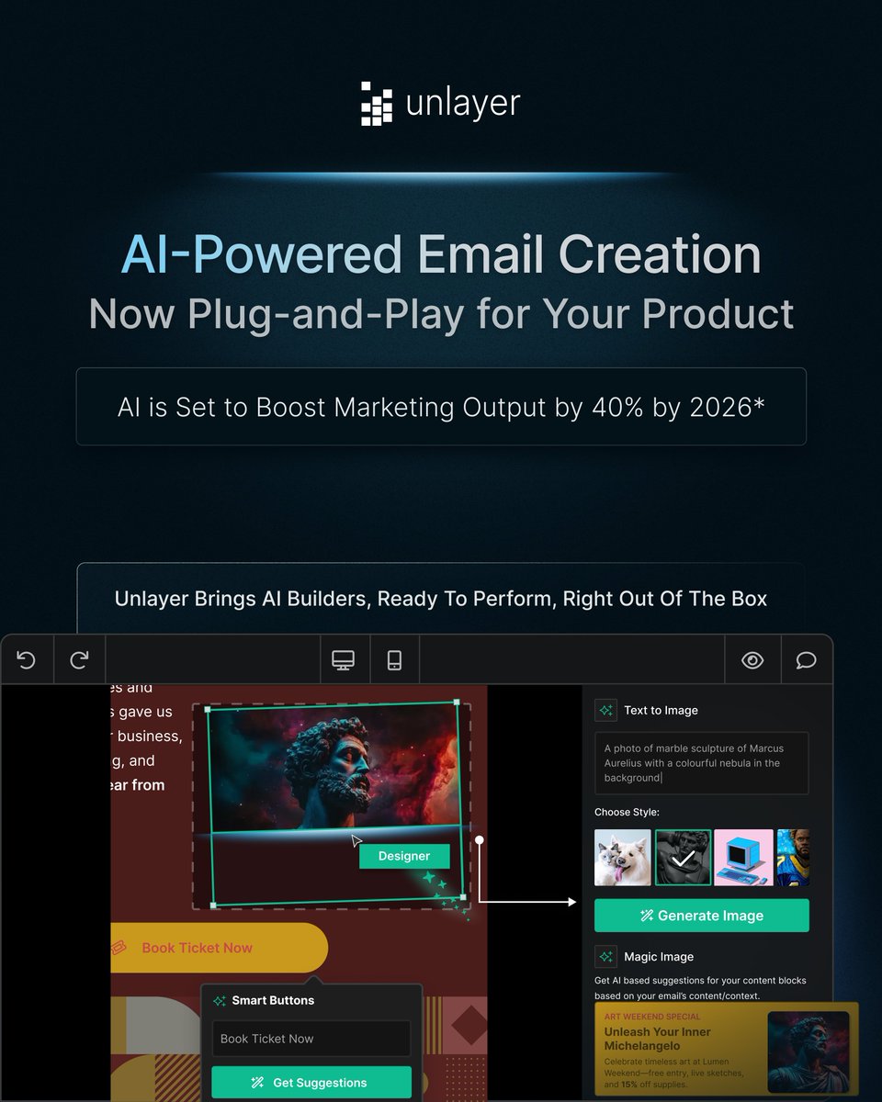The width and height of the screenshot is (882, 1102).
Task: Select the retro computer style thumbnail
Action: 744,858
